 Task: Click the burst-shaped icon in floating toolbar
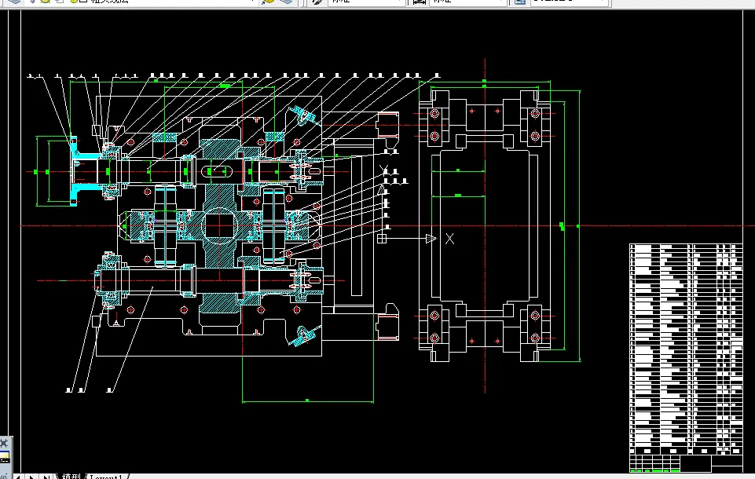(4, 444)
